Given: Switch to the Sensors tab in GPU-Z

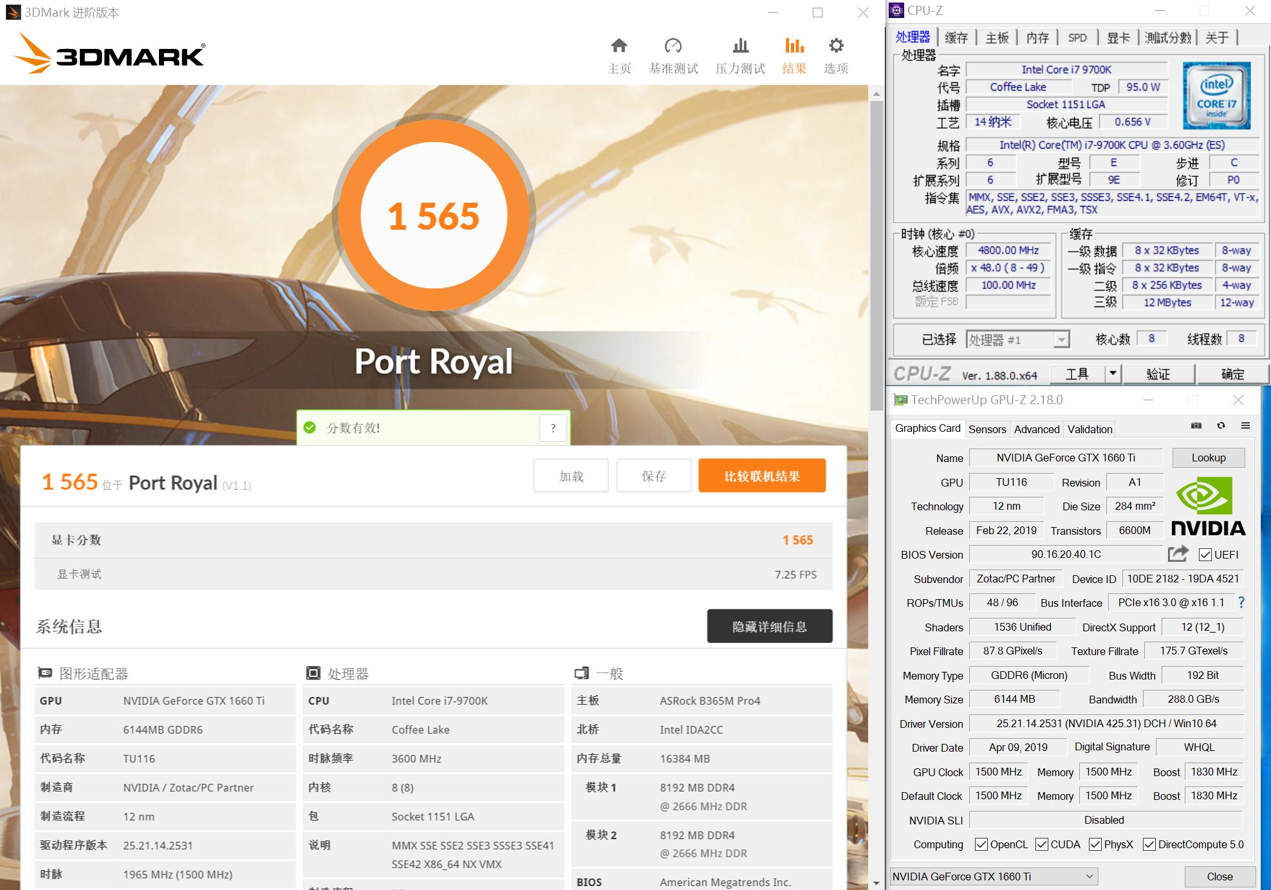Looking at the screenshot, I should (x=988, y=429).
